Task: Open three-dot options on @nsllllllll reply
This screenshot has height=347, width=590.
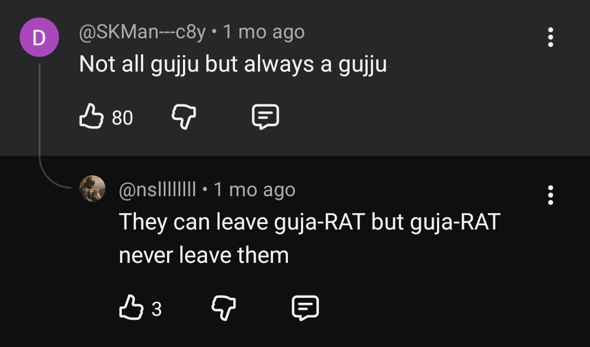Action: click(551, 195)
